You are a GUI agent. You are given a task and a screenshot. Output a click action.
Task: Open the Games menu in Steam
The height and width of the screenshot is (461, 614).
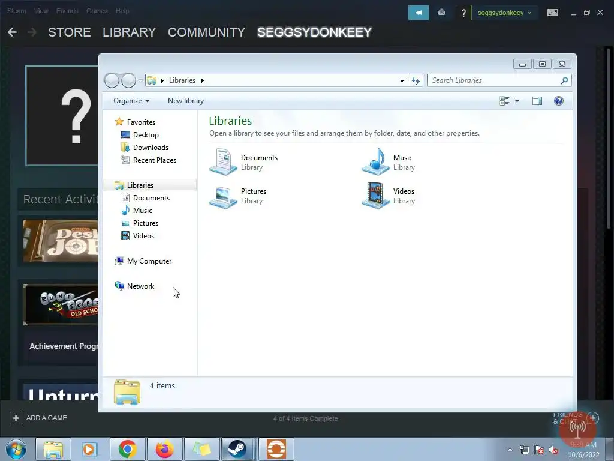pos(97,11)
